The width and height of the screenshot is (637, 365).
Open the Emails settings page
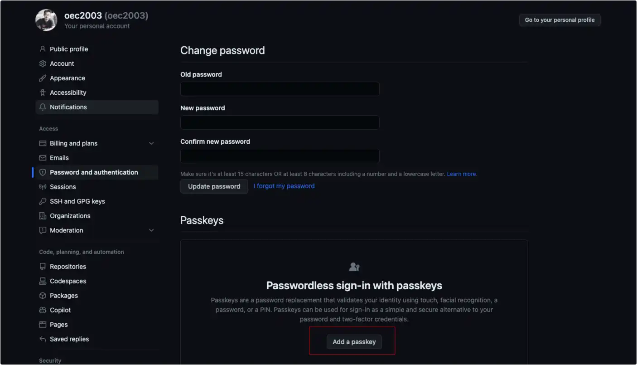point(59,158)
